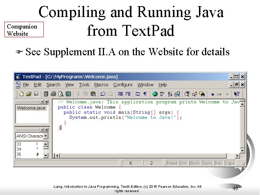Screen dimensions: 260x195
Task: Click clip library scroll up arrow
Action: (46, 144)
